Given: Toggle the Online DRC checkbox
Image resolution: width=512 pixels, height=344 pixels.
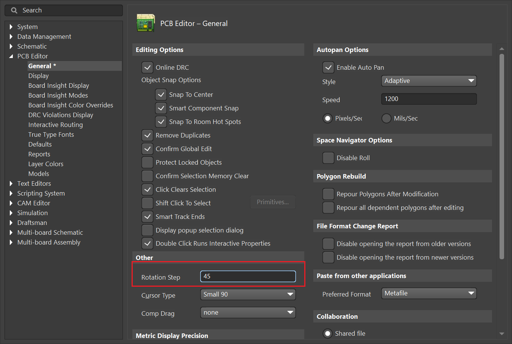Looking at the screenshot, I should point(147,67).
